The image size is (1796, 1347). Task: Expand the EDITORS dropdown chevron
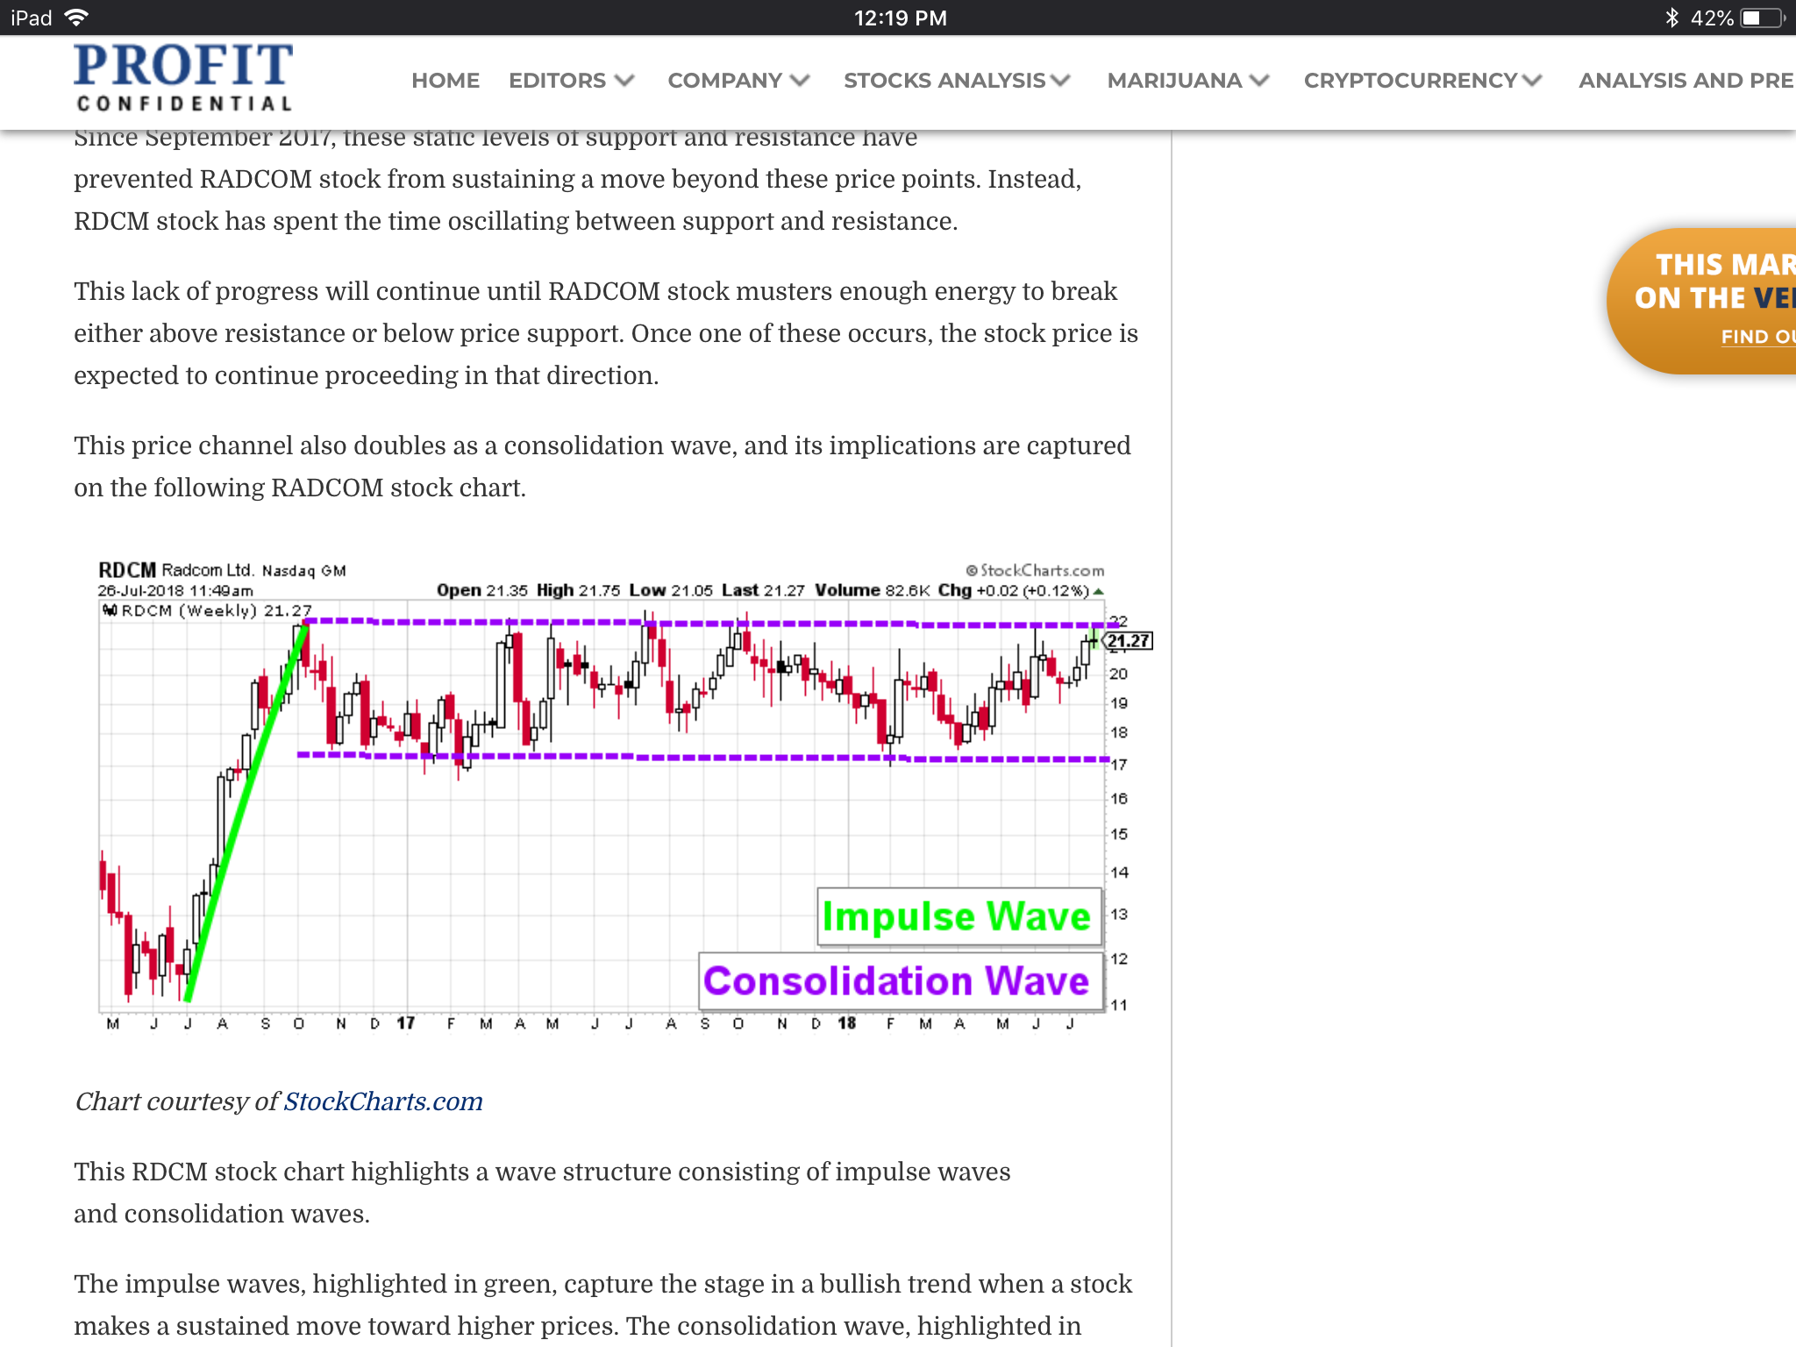(x=624, y=81)
